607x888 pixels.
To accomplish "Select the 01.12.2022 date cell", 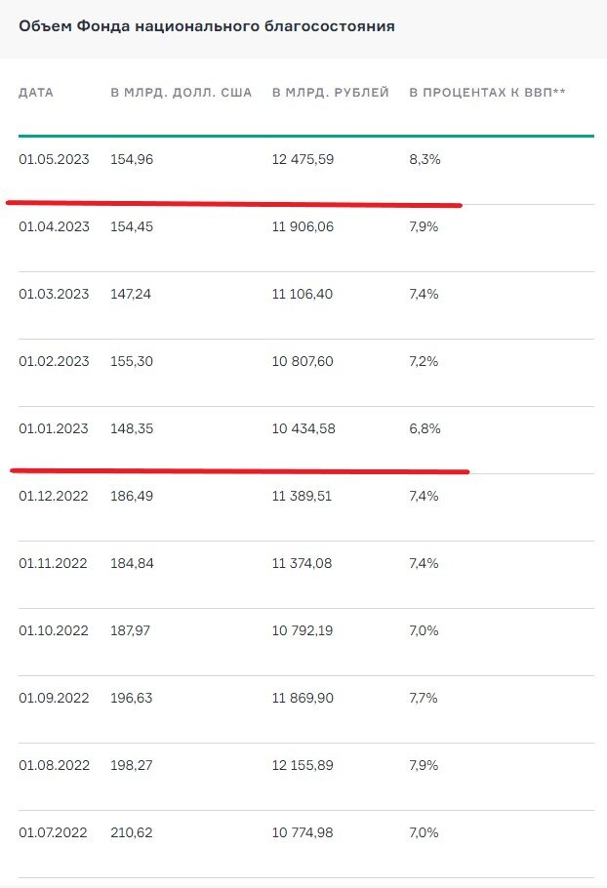I will (54, 496).
